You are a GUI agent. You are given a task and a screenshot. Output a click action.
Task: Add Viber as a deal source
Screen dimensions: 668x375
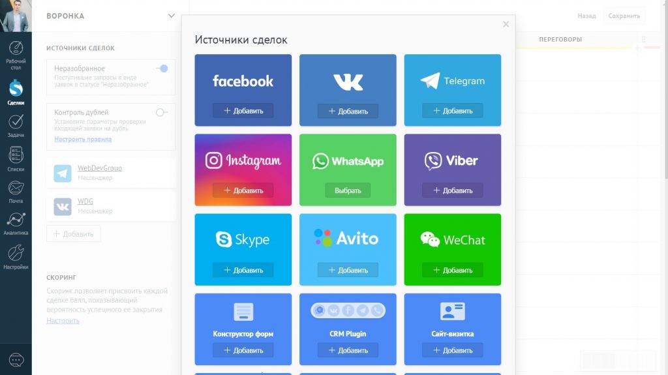pyautogui.click(x=453, y=190)
